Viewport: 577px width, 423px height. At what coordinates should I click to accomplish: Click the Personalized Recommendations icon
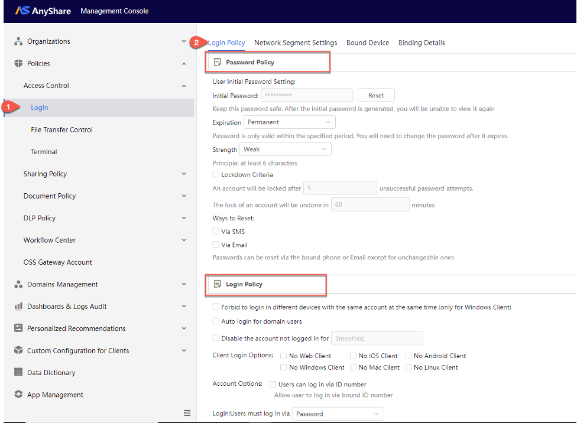point(18,328)
